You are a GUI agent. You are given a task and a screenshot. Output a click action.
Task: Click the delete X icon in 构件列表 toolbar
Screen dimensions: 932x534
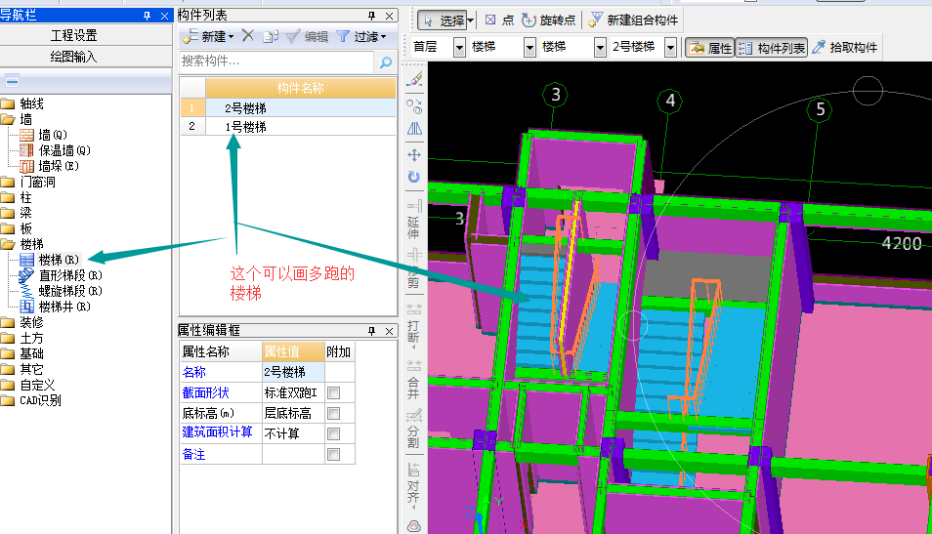point(248,36)
